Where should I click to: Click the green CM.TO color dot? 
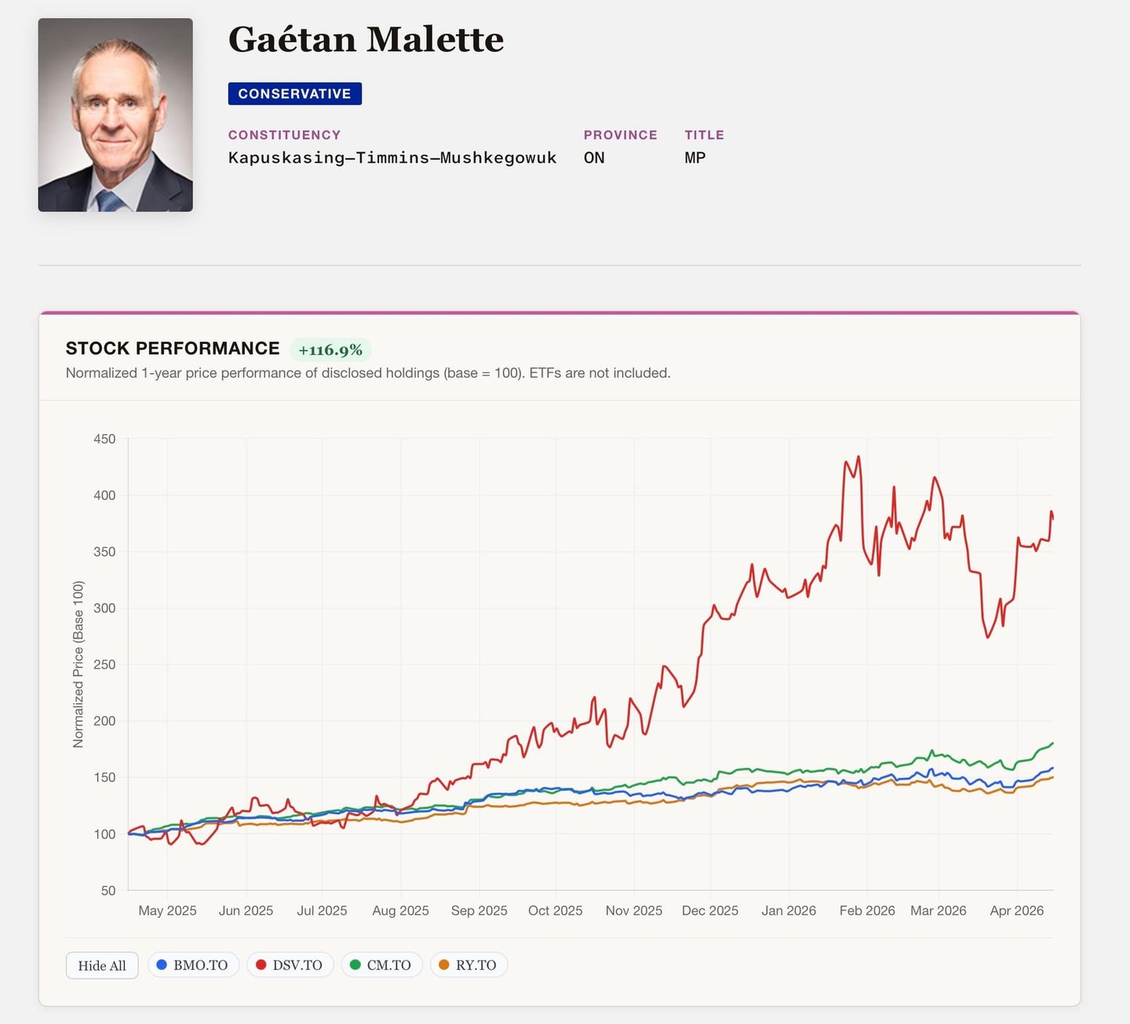pos(355,965)
